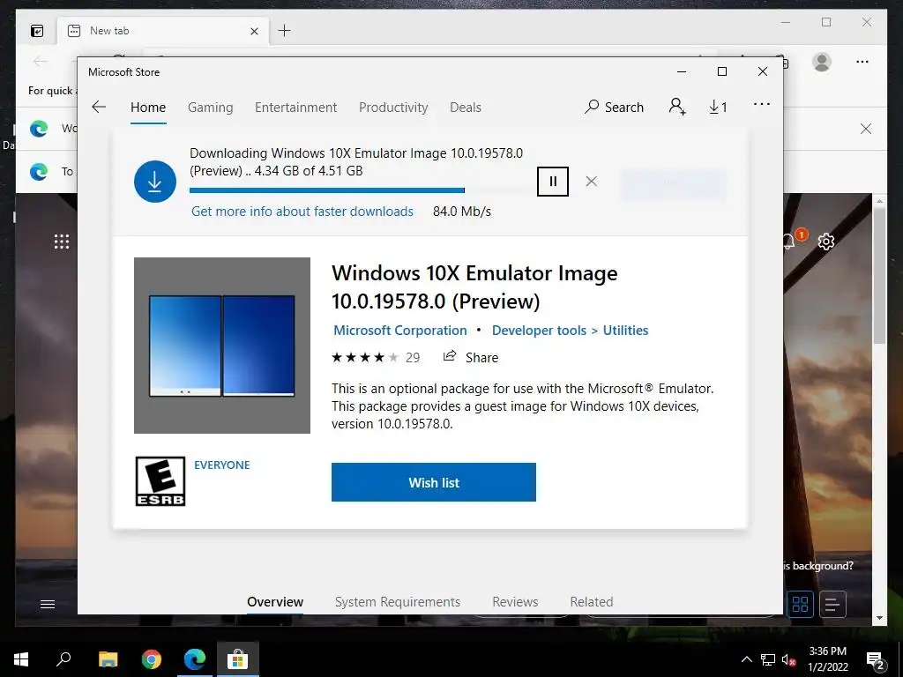
Task: Open File Explorer from taskbar
Action: pyautogui.click(x=108, y=659)
